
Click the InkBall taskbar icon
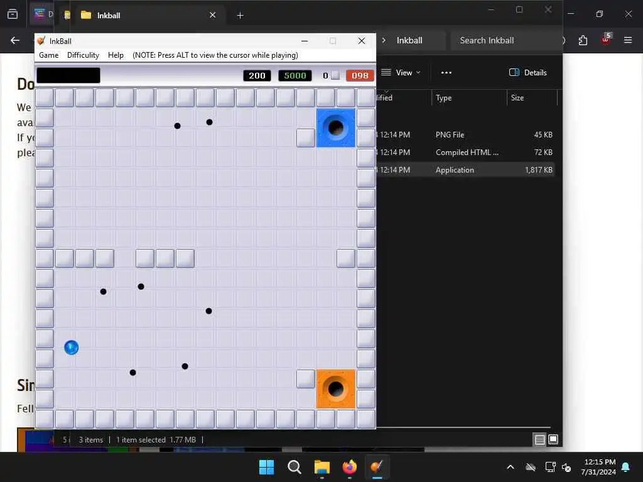[377, 467]
